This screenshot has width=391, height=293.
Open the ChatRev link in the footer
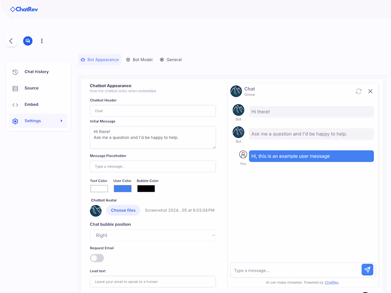pyautogui.click(x=331, y=282)
